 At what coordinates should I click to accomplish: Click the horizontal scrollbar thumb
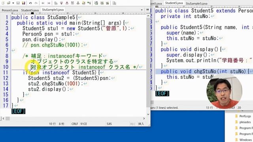8,118
